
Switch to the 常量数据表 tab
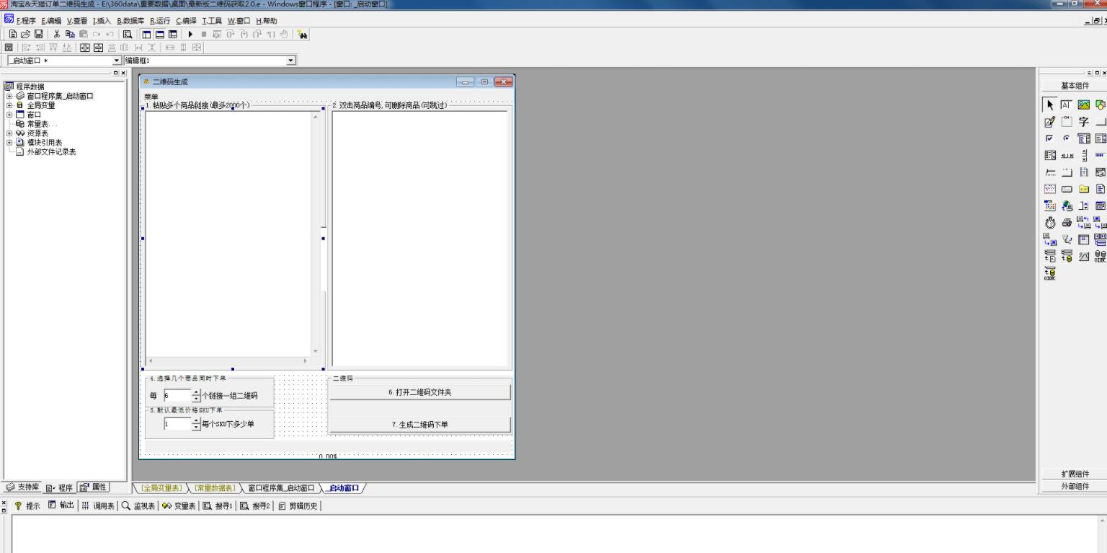(x=215, y=488)
